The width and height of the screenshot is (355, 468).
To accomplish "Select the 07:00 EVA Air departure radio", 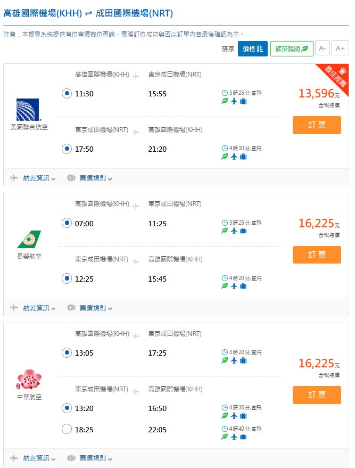I will pos(67,223).
